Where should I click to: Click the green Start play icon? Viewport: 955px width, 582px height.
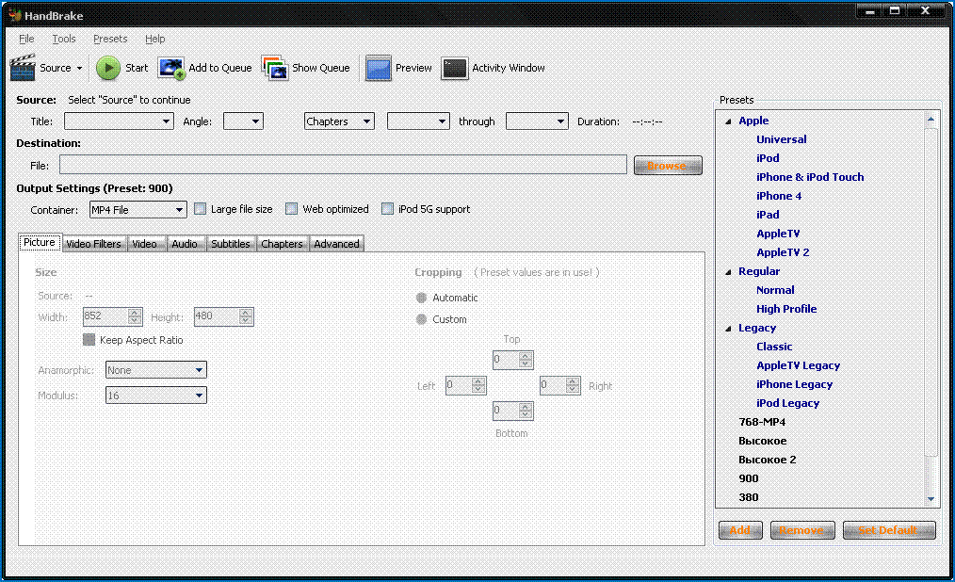pos(107,68)
